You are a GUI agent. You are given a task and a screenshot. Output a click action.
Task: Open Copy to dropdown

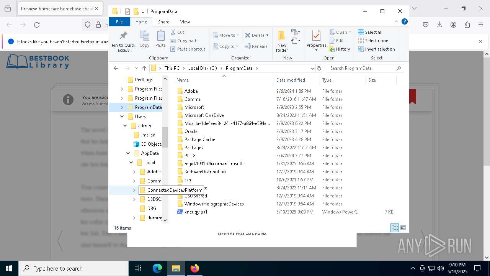[226, 46]
